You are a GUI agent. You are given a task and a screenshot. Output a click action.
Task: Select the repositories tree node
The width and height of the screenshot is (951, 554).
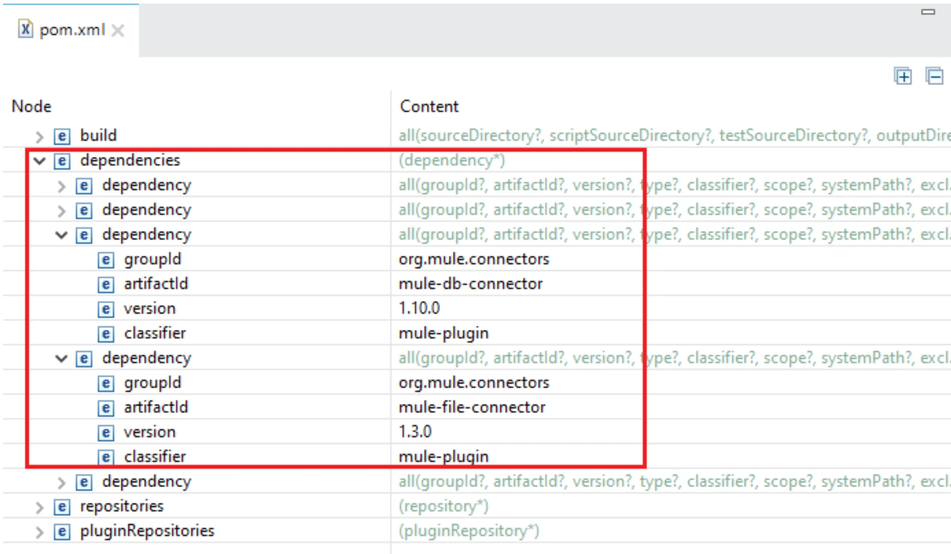(x=122, y=506)
